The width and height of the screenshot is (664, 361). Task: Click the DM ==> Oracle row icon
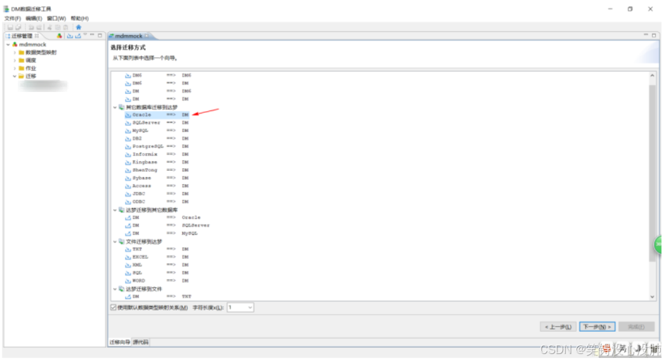[128, 218]
